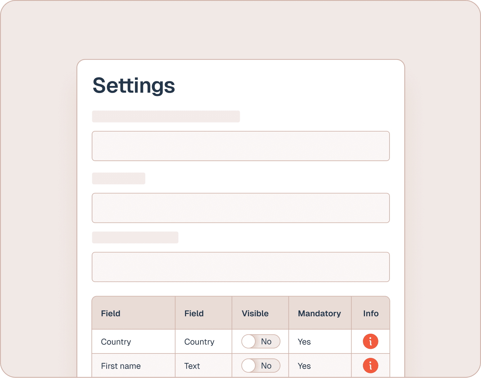Click the Mandatory column header
The width and height of the screenshot is (481, 378).
pyautogui.click(x=319, y=313)
